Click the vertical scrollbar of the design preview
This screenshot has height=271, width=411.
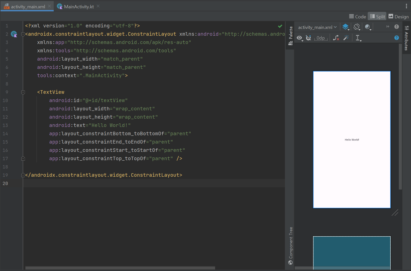point(400,117)
